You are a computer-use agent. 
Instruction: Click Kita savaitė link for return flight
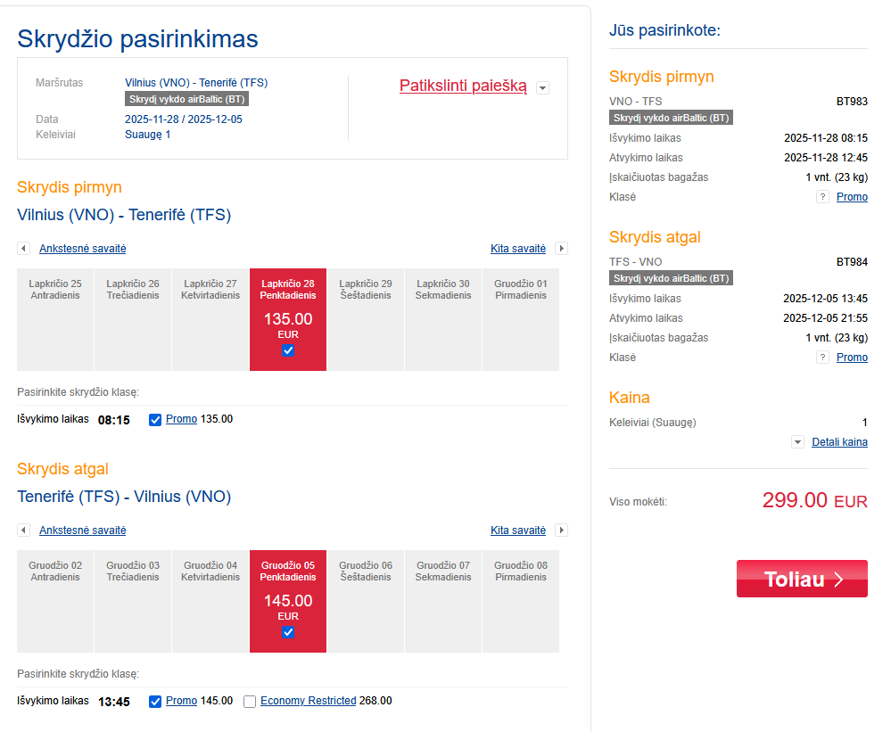tap(518, 530)
